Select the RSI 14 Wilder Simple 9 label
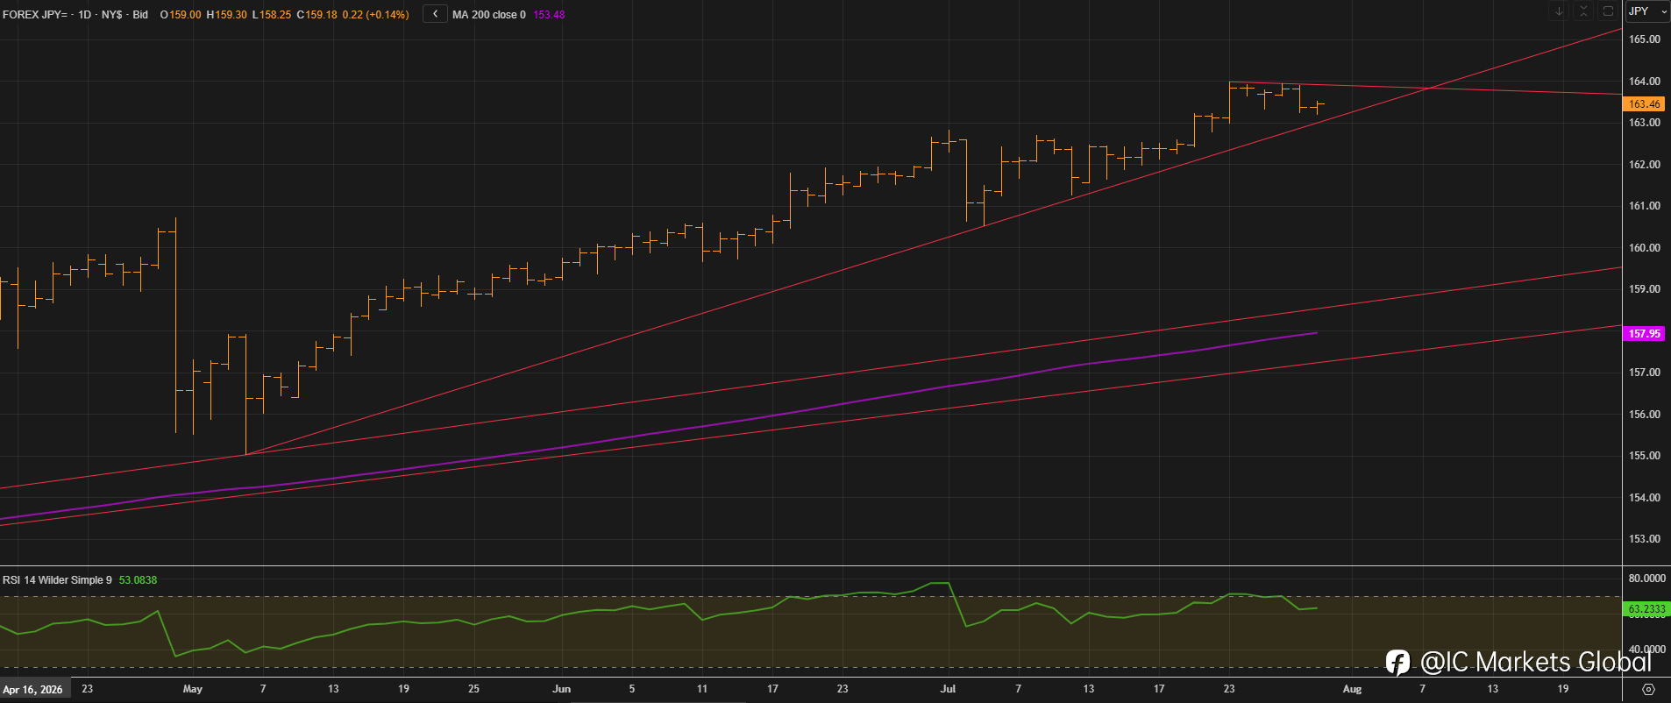The width and height of the screenshot is (1671, 703). pos(57,580)
